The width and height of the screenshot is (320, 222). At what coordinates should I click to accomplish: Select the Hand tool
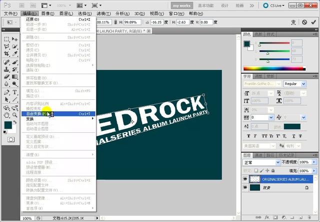6,115
